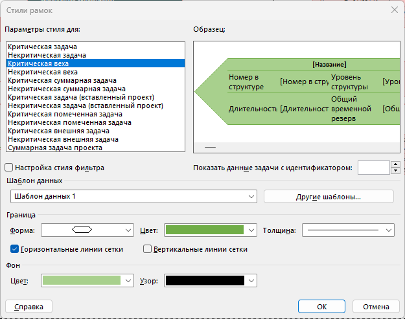The height and width of the screenshot is (319, 405).
Task: Select highlighted 'Критическая веха' item
Action: pos(95,63)
